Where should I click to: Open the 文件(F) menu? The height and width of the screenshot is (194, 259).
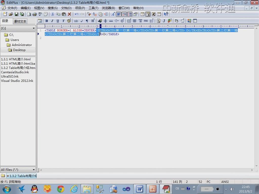coord(12,8)
